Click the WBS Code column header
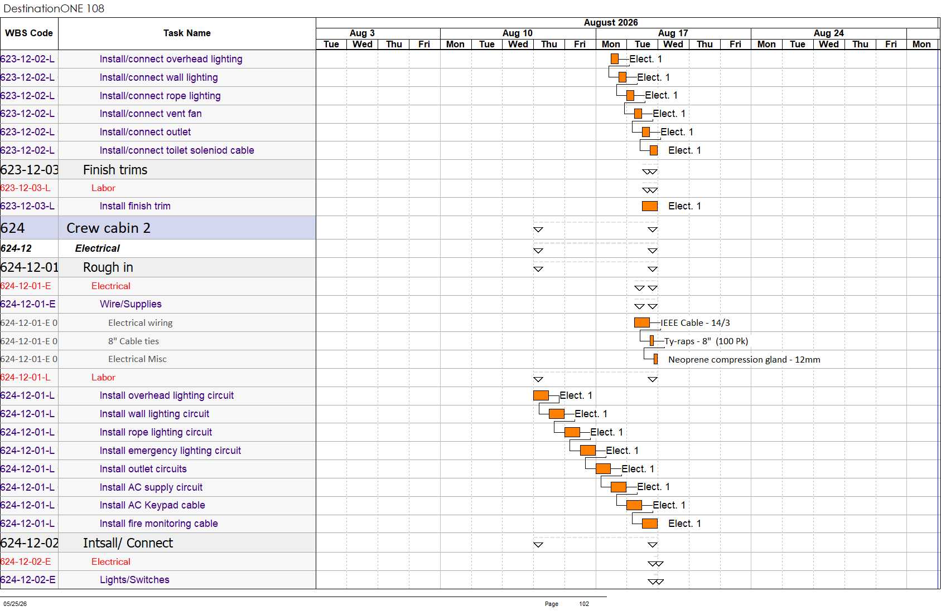 coord(29,33)
